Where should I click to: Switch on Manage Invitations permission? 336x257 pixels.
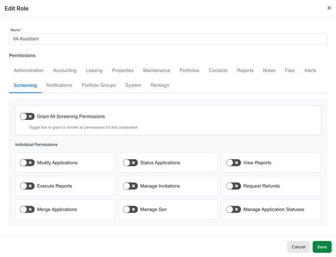pyautogui.click(x=130, y=186)
